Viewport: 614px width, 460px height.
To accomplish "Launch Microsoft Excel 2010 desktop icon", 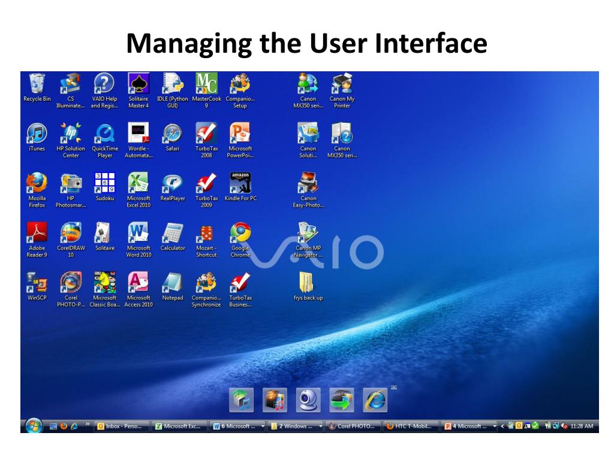I will [x=139, y=190].
